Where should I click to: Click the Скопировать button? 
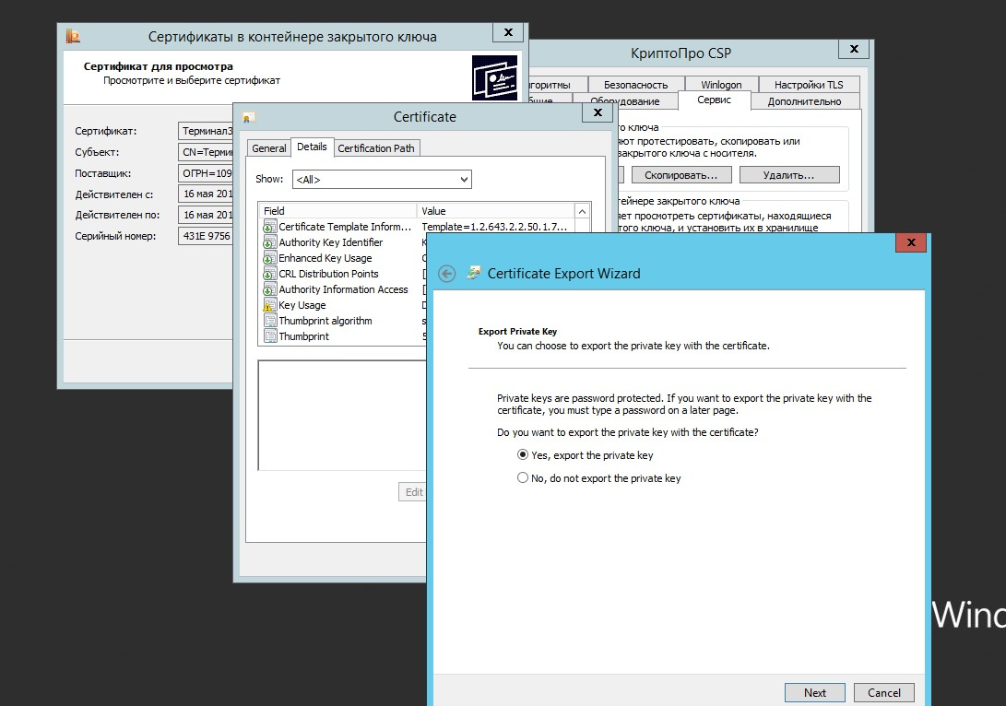tap(681, 175)
